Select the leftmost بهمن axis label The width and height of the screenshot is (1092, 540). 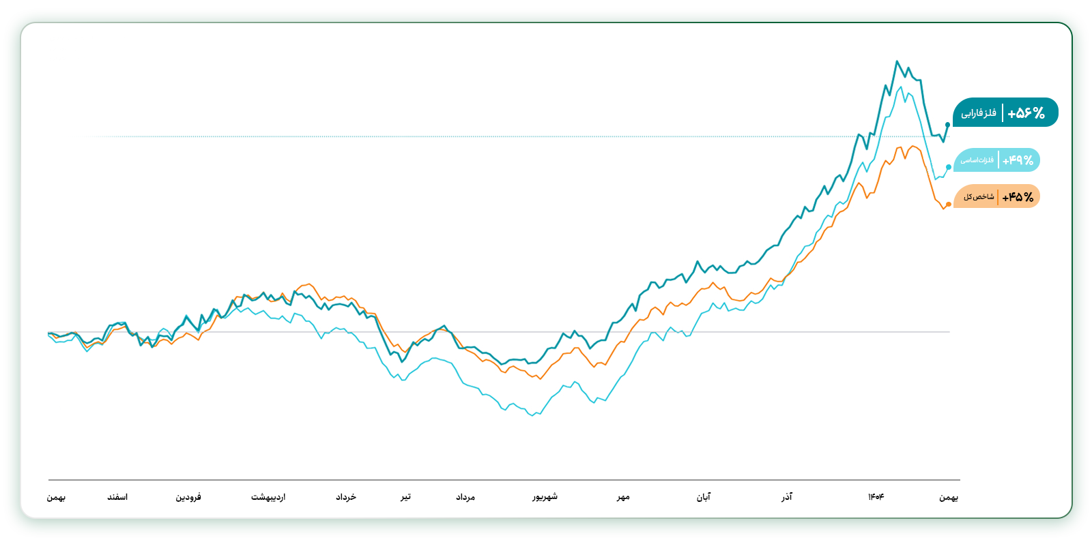coord(56,497)
